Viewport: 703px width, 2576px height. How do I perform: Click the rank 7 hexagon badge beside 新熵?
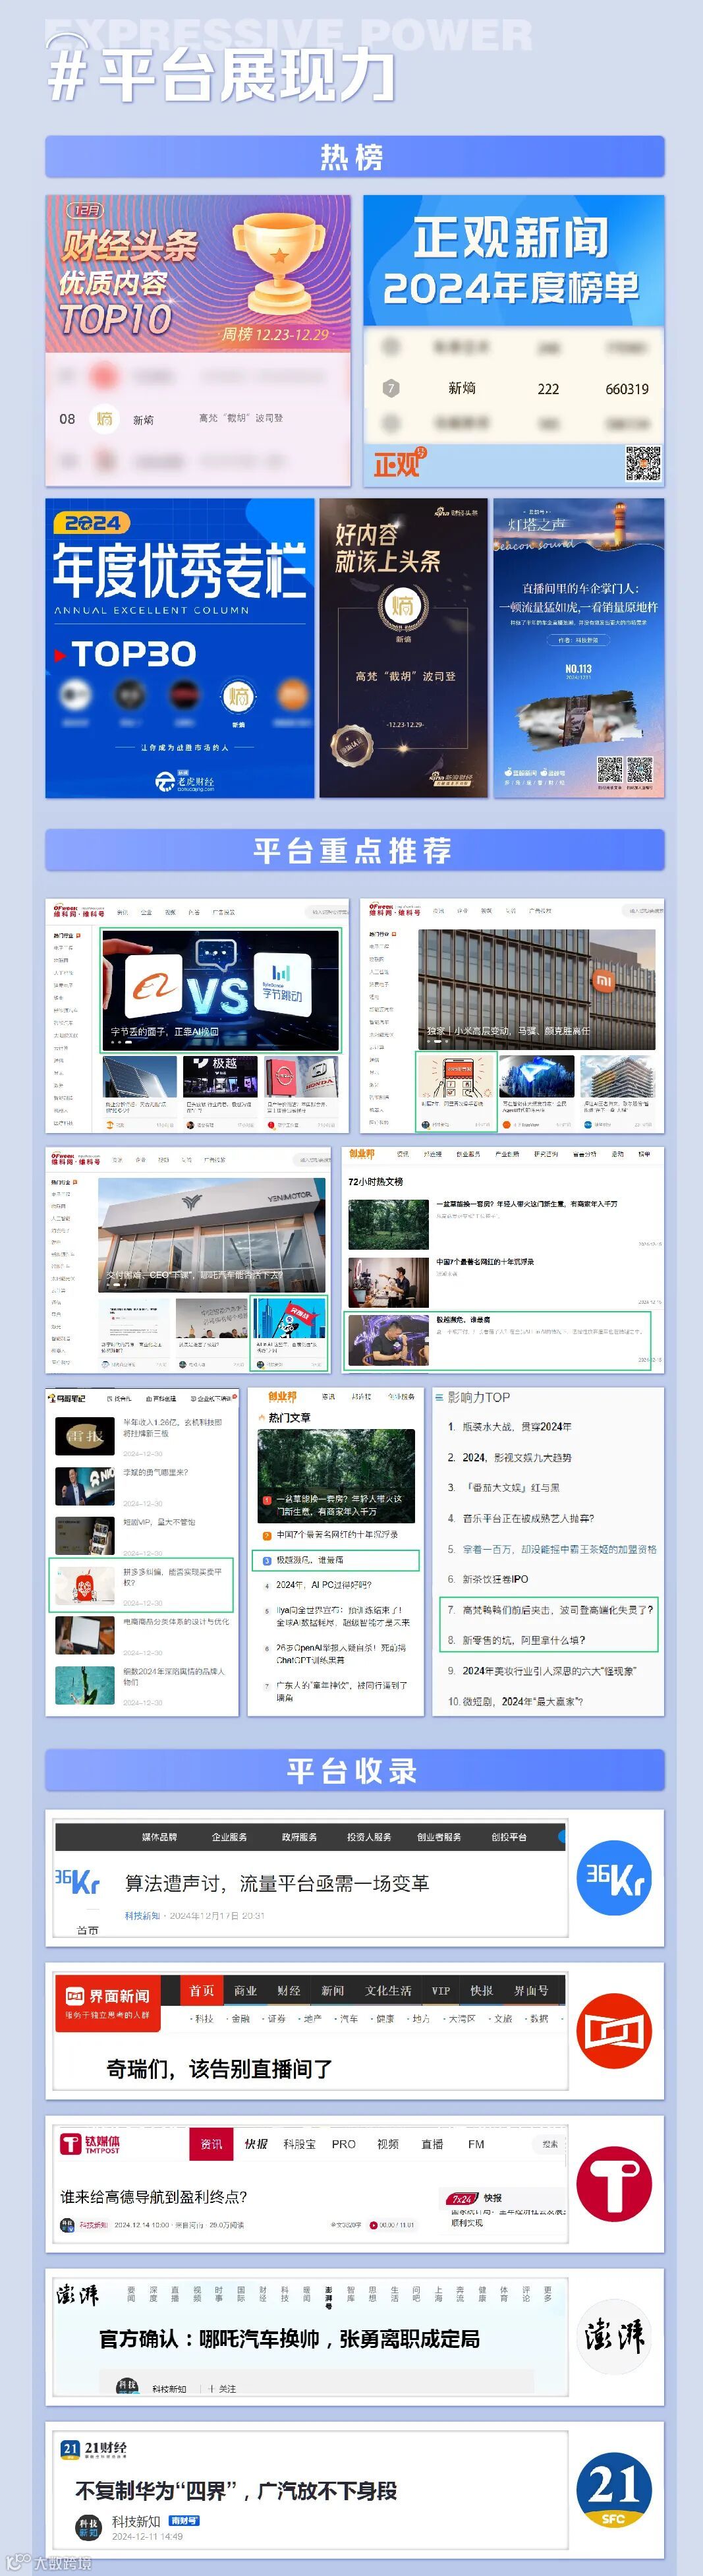[x=391, y=388]
